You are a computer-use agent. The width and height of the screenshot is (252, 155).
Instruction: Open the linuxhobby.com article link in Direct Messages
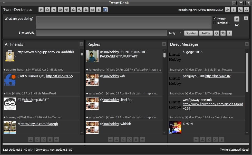pos(213,106)
